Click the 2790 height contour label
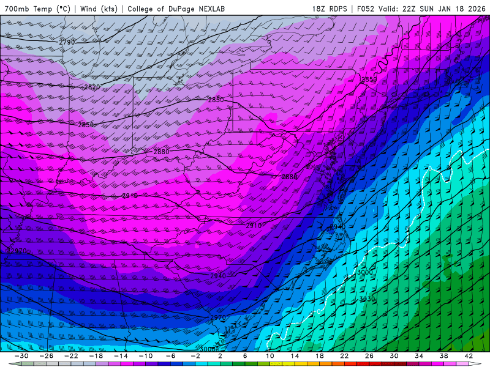 pos(67,42)
